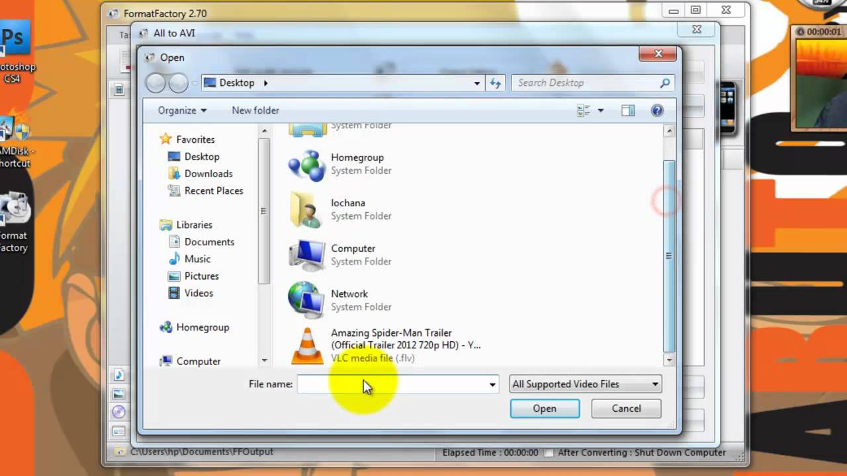Screen dimensions: 847x476
Task: Click the ROM Device disc icon in FormatFactory
Action: pyautogui.click(x=119, y=412)
